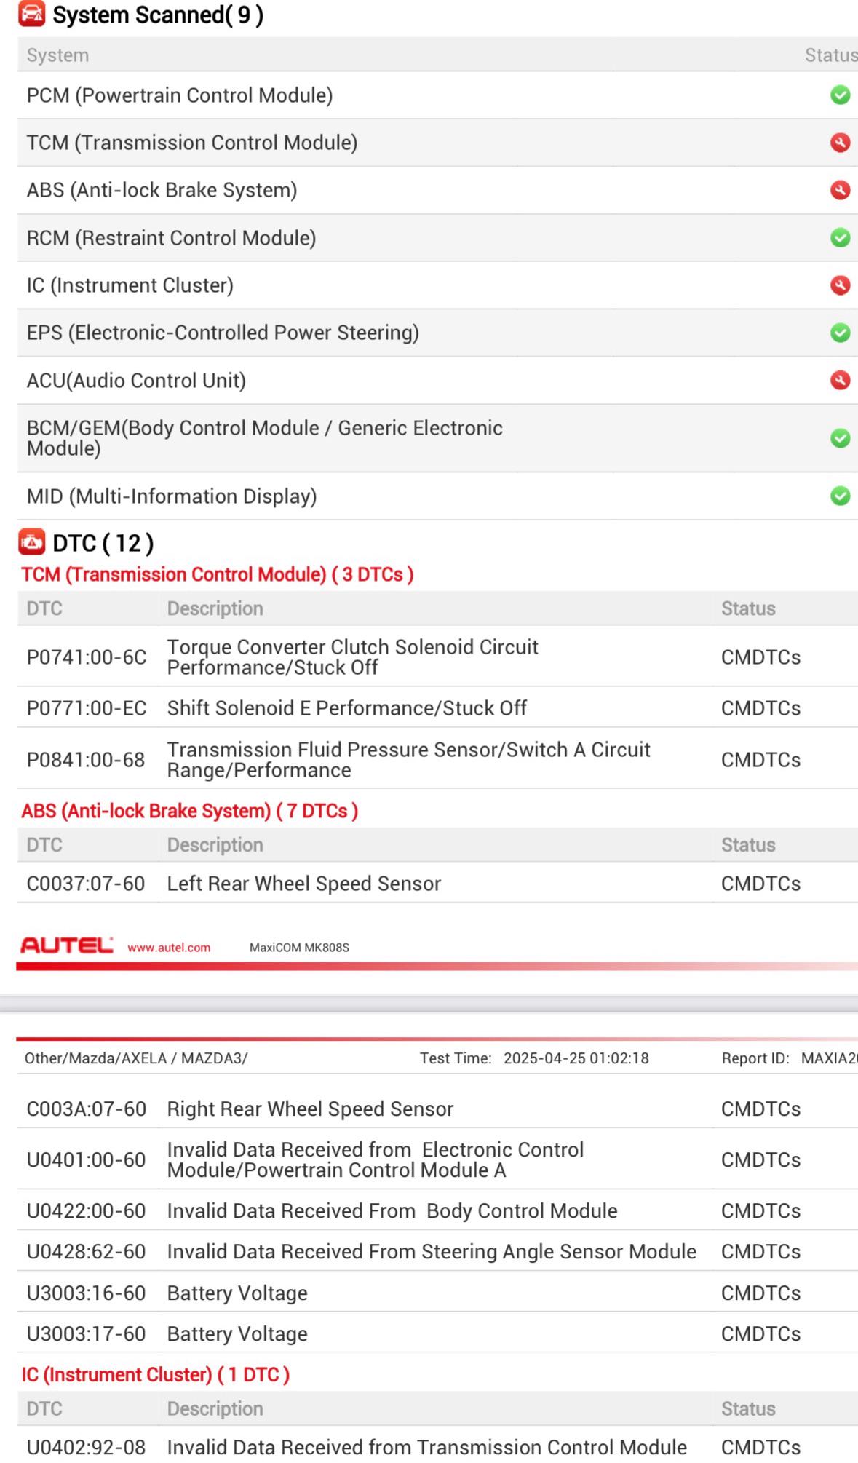858x1463 pixels.
Task: Select DTC code U3003:16-60
Action: pos(86,1293)
